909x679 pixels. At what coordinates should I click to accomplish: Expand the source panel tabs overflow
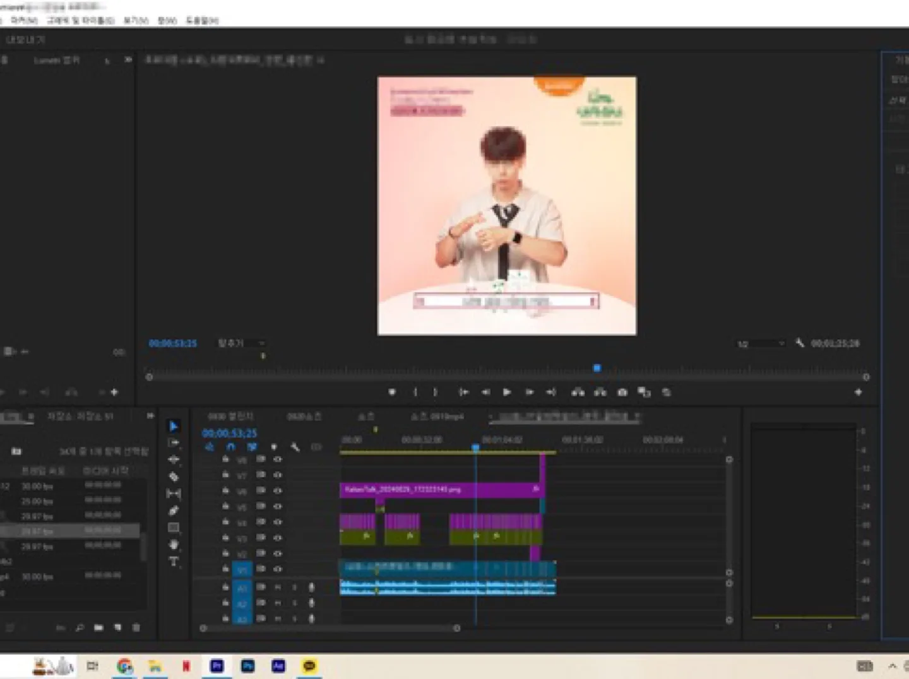click(128, 59)
